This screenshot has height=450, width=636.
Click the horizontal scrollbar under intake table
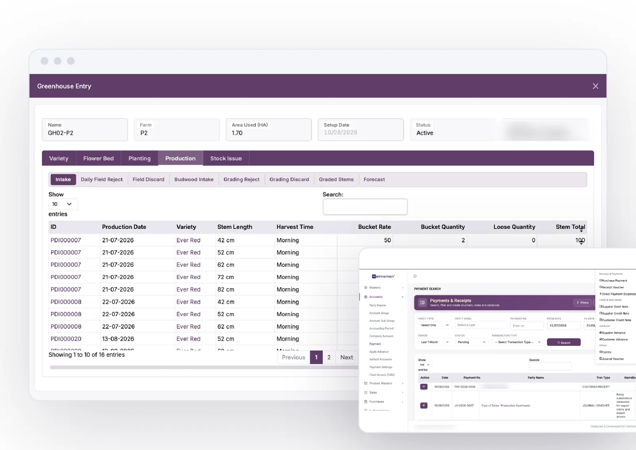pos(204,367)
